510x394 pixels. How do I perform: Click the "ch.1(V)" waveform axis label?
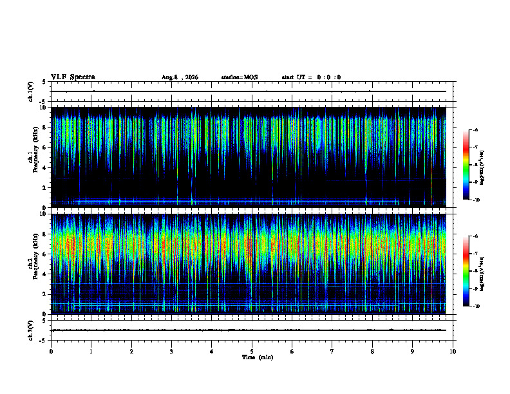[x=31, y=91]
